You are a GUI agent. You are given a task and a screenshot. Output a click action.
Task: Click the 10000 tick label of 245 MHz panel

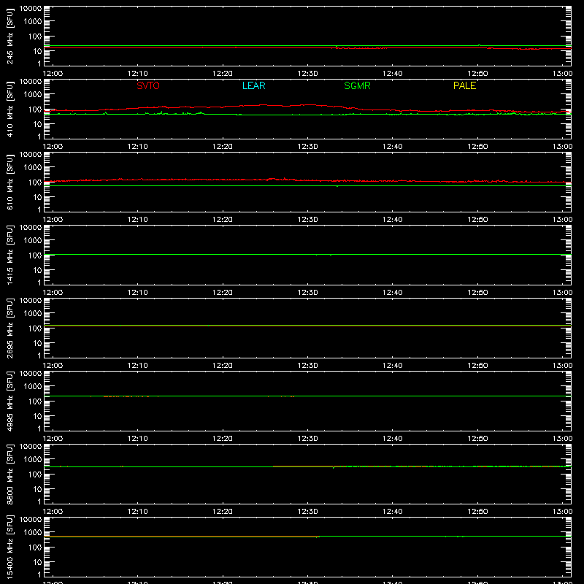click(31, 9)
